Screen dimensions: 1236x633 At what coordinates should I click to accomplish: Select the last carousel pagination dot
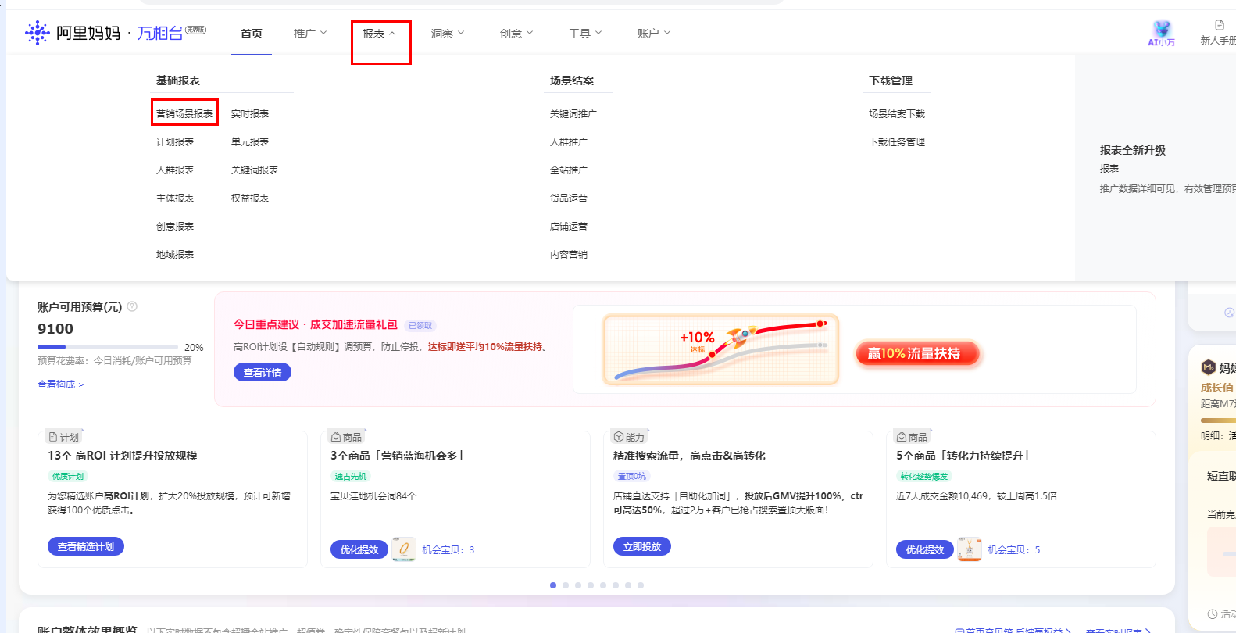[x=641, y=585]
